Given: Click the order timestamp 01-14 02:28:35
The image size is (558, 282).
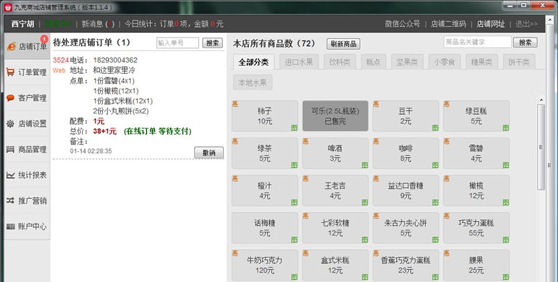Looking at the screenshot, I should coord(91,151).
